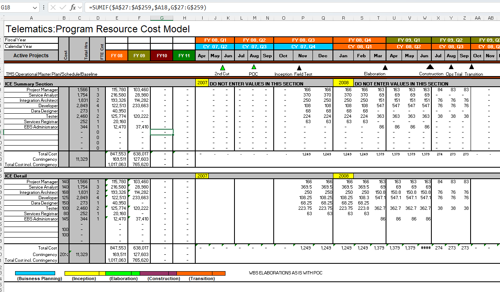Expand the dropdown beside the fx icon

[80, 8]
